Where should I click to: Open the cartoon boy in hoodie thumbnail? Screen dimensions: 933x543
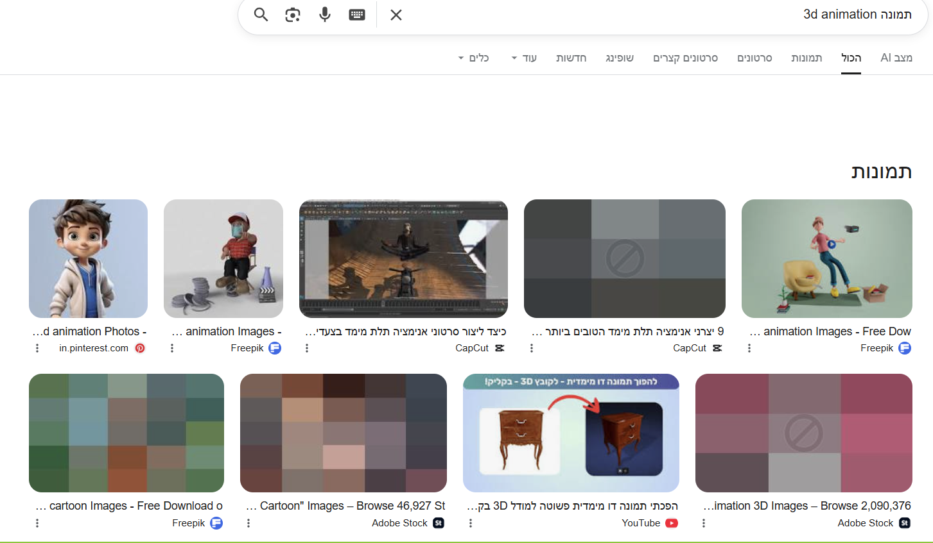[x=88, y=258]
